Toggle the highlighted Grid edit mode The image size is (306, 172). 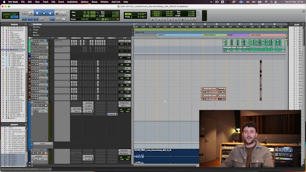tap(15, 17)
